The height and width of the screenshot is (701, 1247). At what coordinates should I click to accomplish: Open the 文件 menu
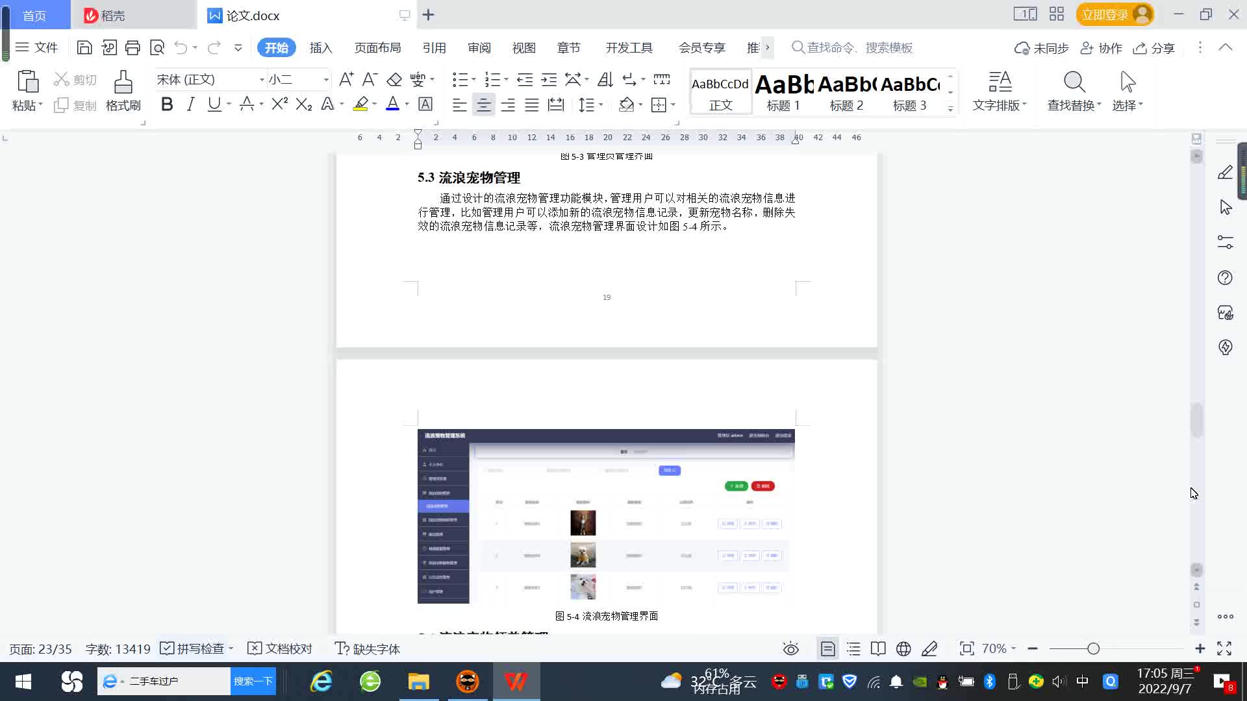(x=36, y=47)
